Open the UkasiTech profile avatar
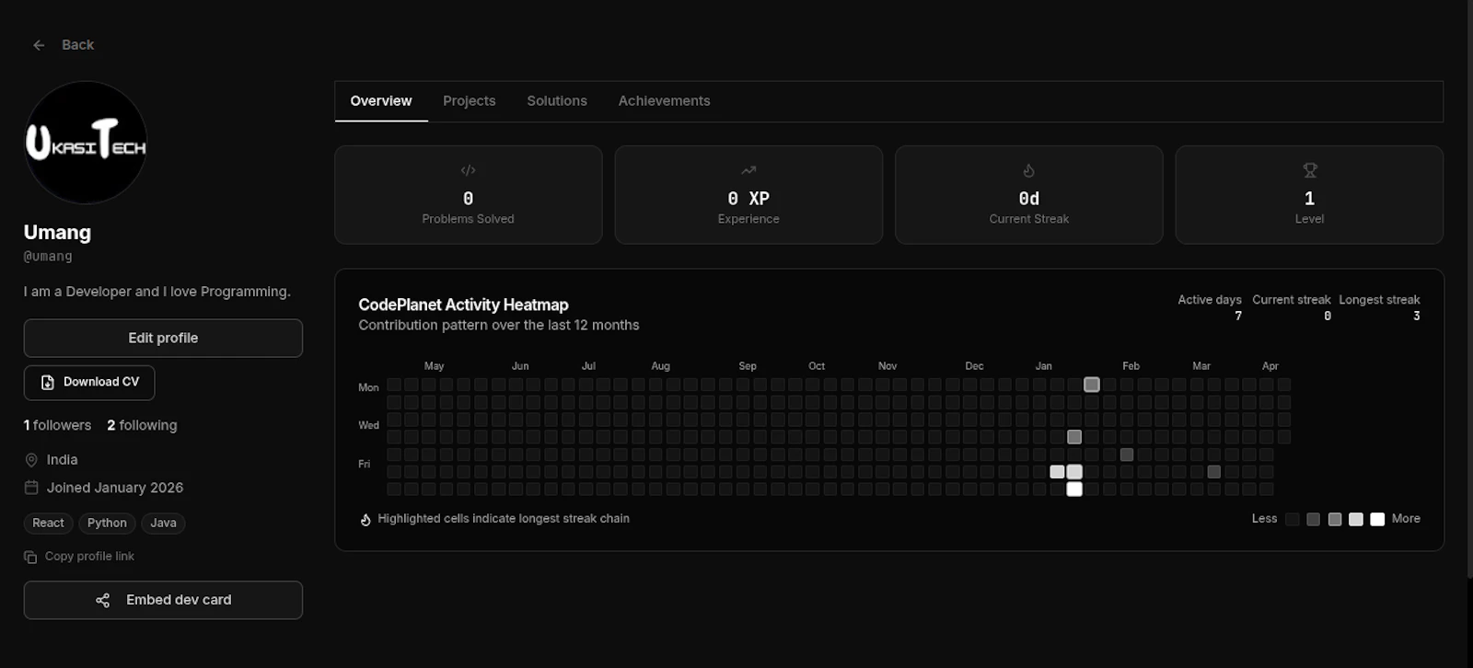This screenshot has height=668, width=1473. click(86, 143)
